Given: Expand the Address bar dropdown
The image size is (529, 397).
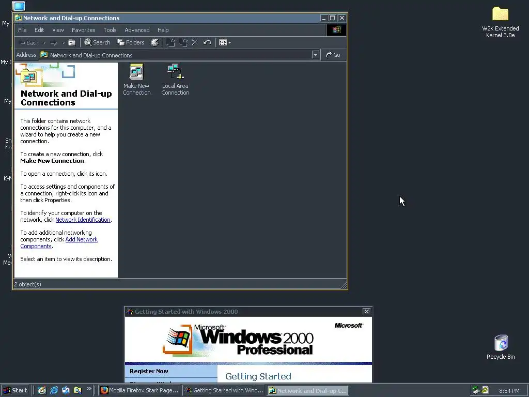Looking at the screenshot, I should tap(315, 55).
